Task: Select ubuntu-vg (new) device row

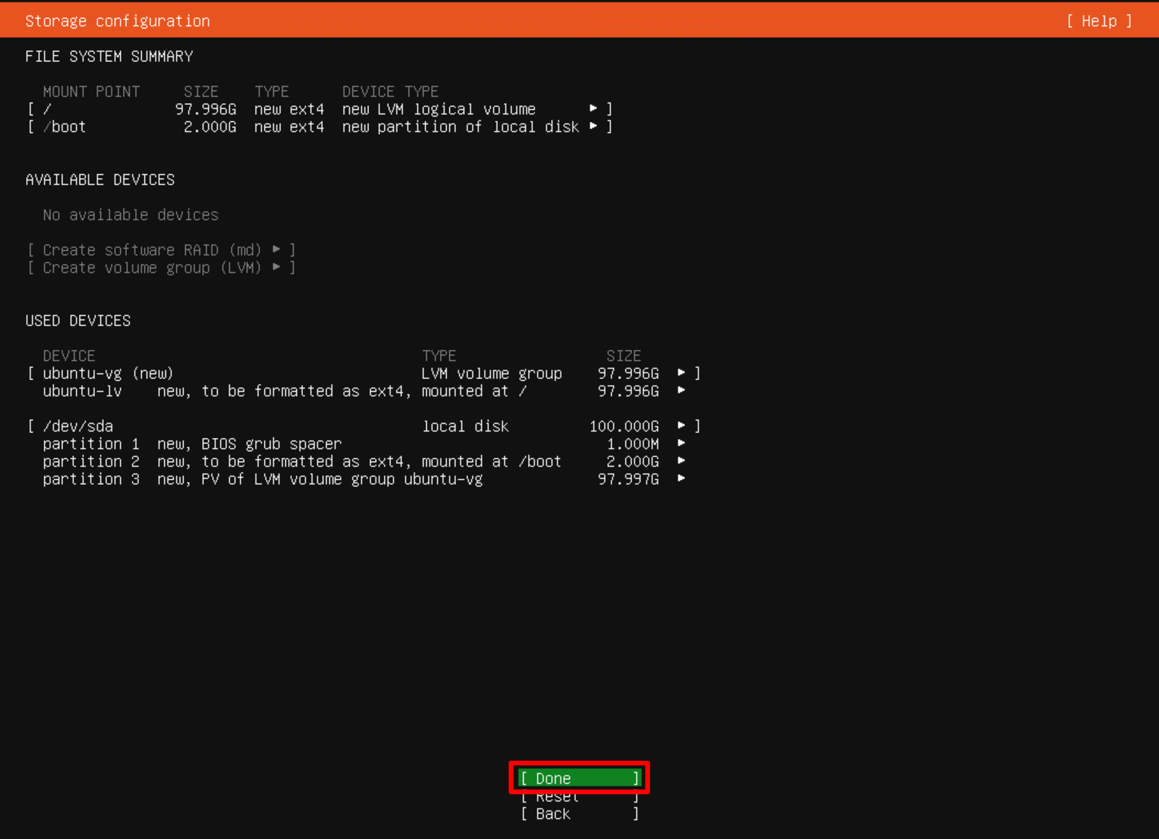Action: point(364,373)
